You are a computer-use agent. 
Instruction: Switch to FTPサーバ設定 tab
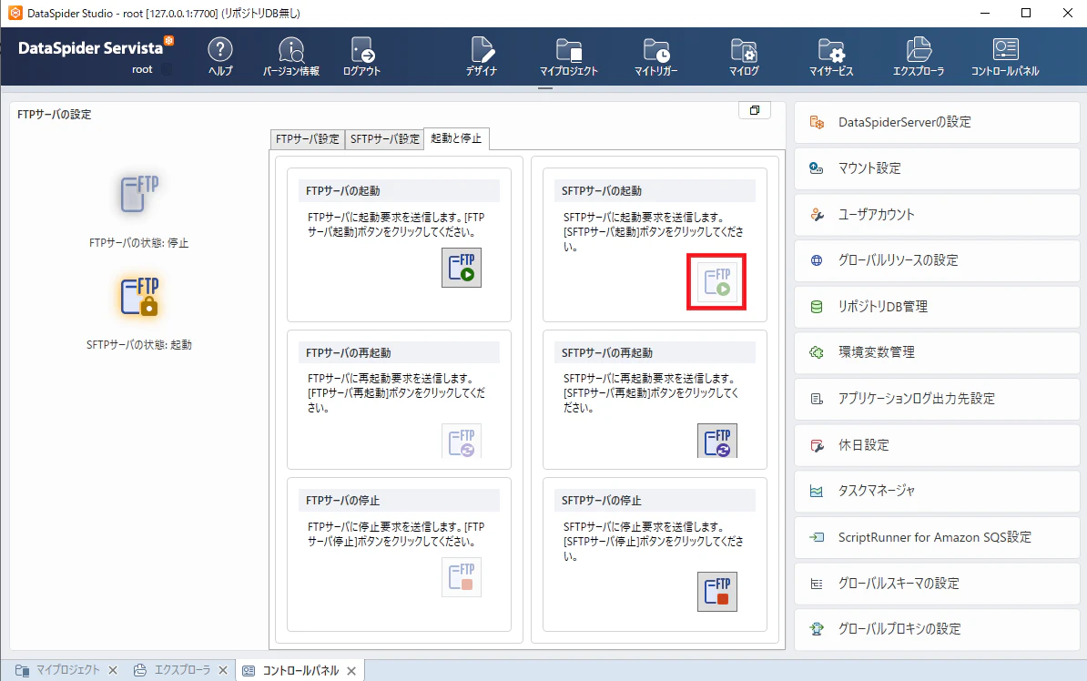tap(307, 138)
